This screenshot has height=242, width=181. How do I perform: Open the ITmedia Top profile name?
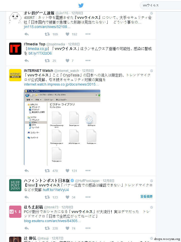coord(35,44)
